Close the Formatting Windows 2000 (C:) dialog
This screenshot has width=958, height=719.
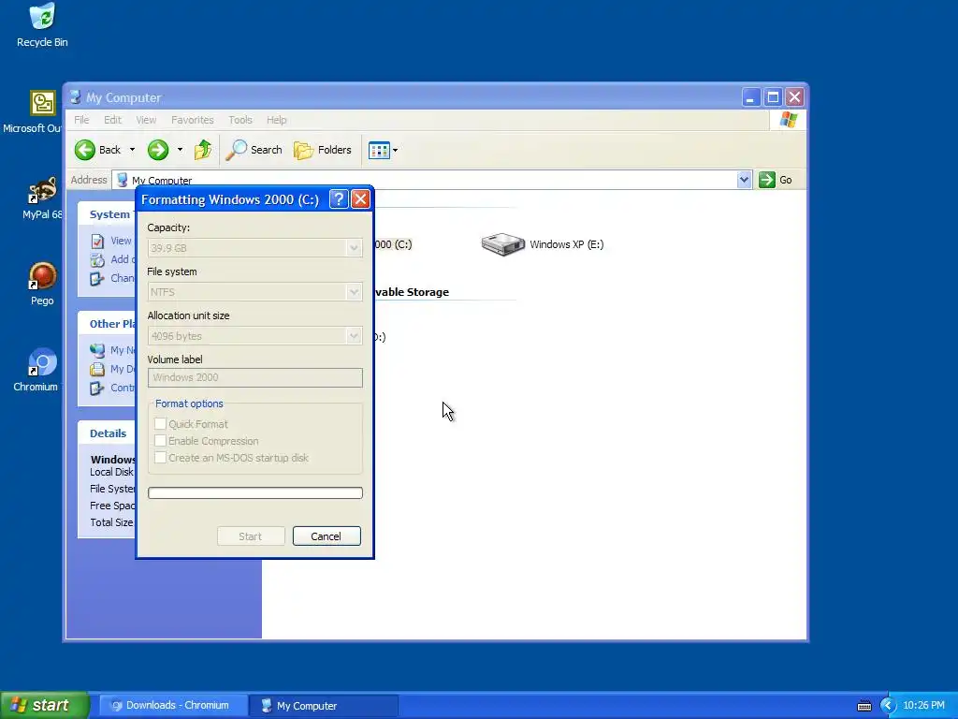360,199
